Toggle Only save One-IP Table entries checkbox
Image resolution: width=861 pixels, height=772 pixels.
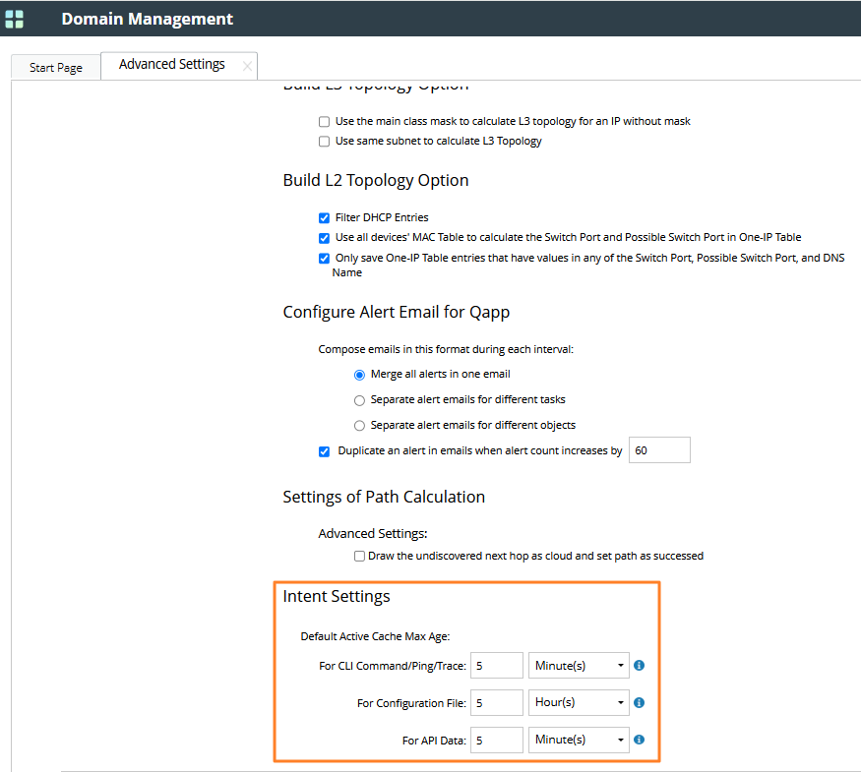(x=324, y=259)
